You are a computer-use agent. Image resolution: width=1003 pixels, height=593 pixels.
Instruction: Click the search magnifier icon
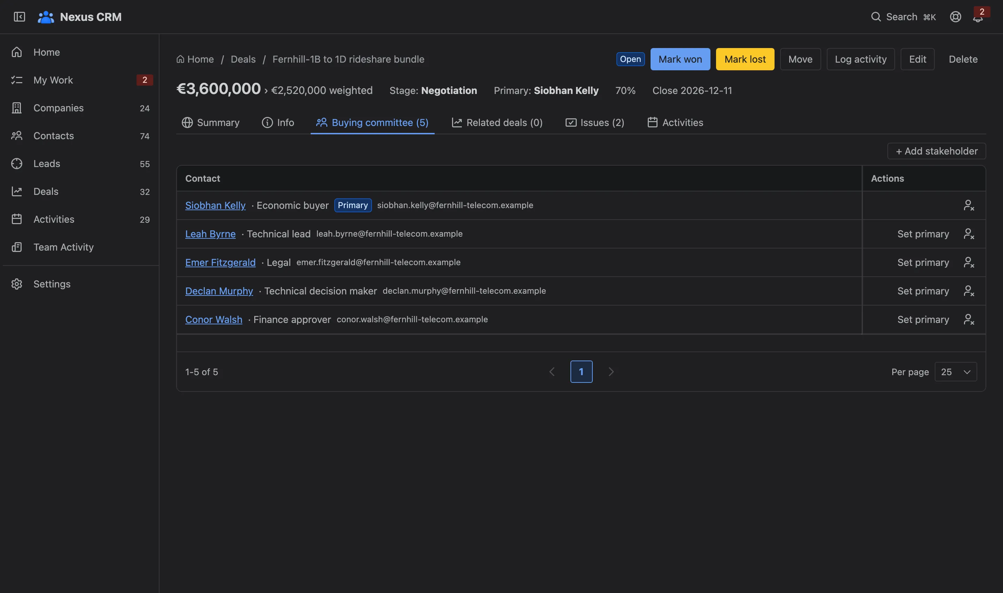pyautogui.click(x=876, y=17)
